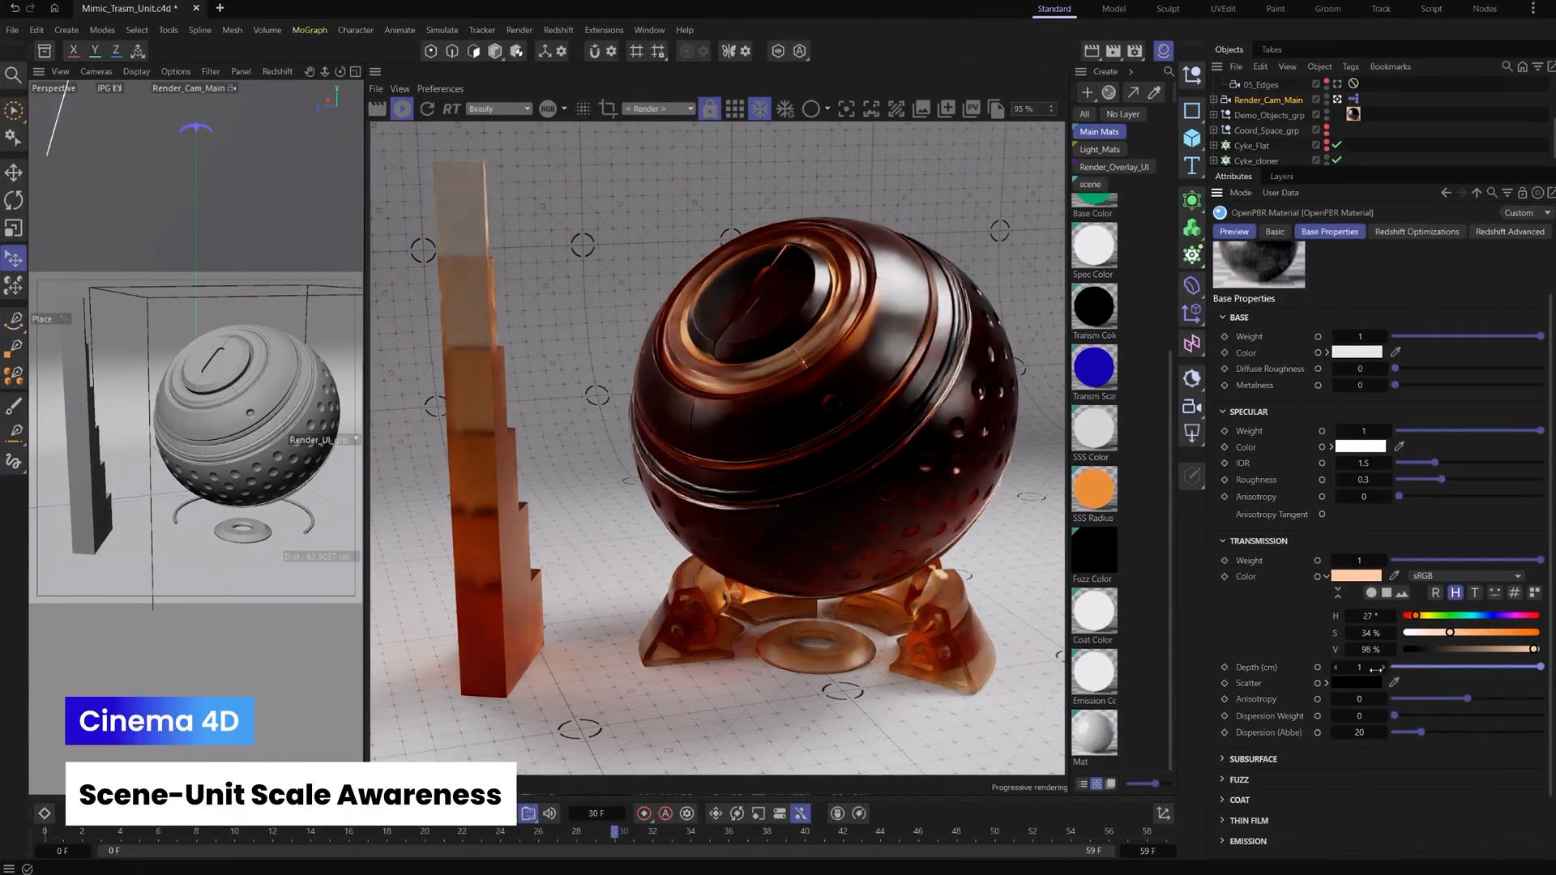
Task: Click the Transmission Color swatch
Action: [x=1356, y=576]
